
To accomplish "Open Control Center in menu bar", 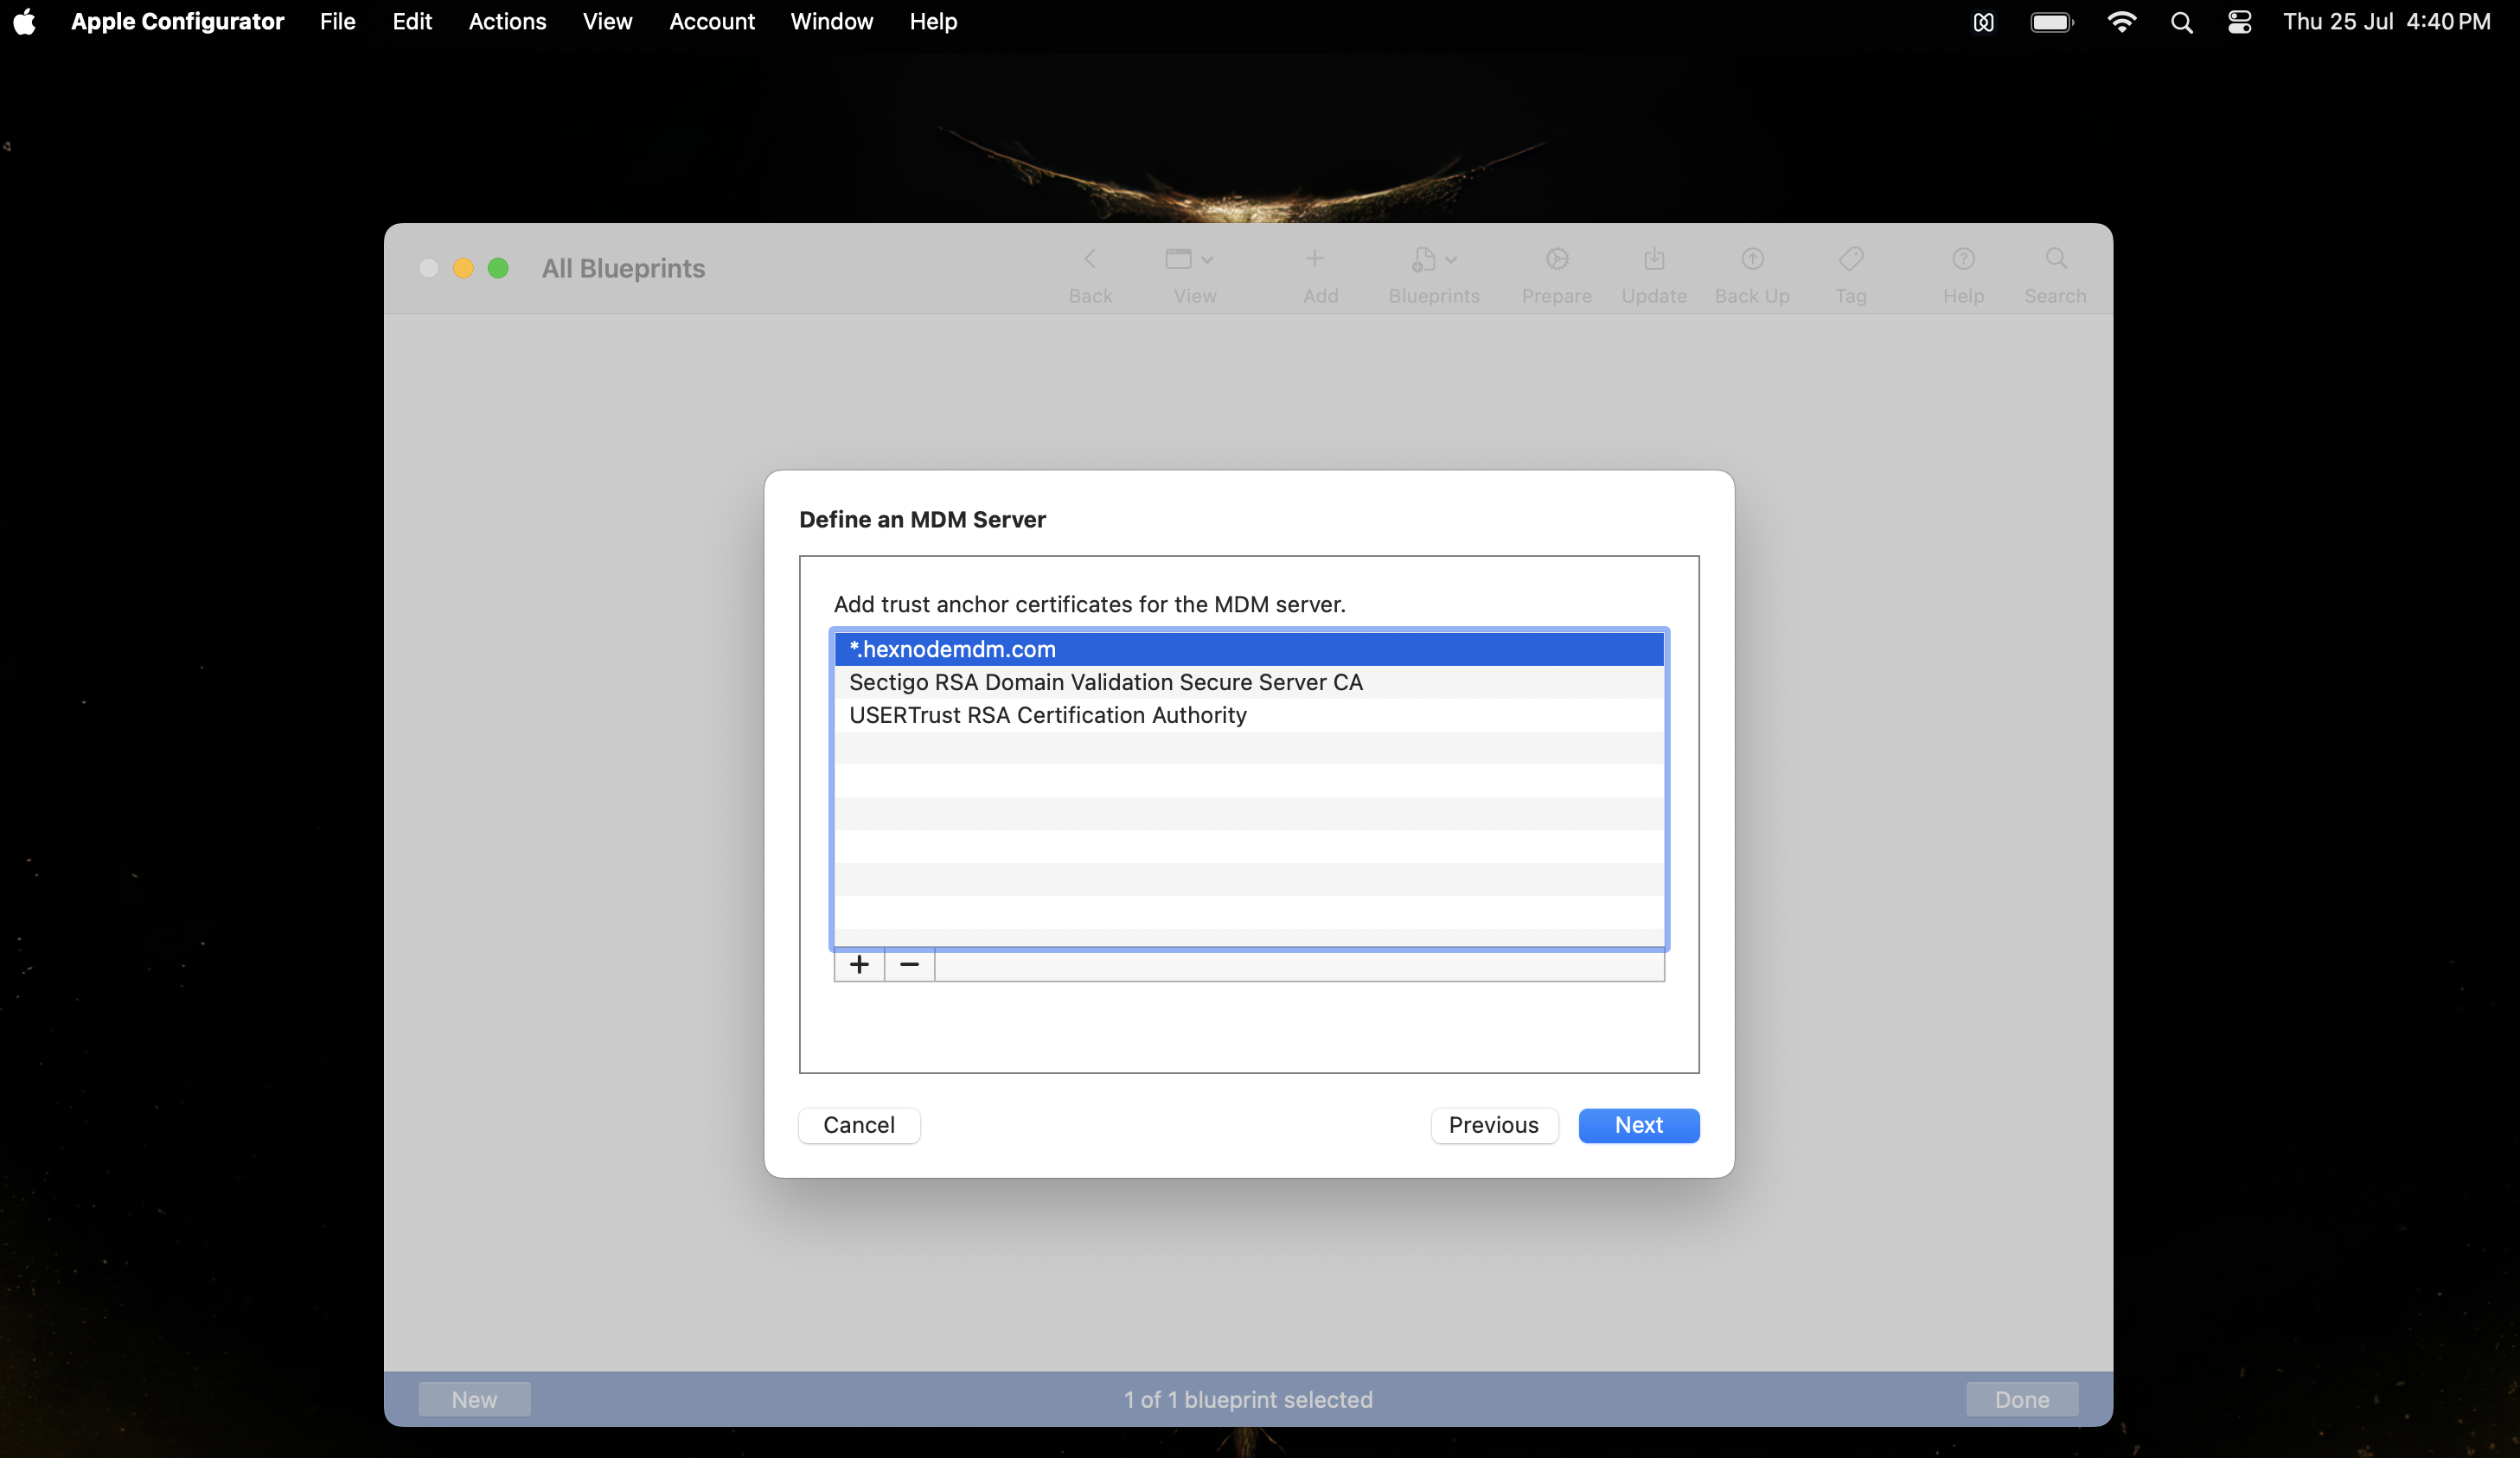I will (2239, 22).
